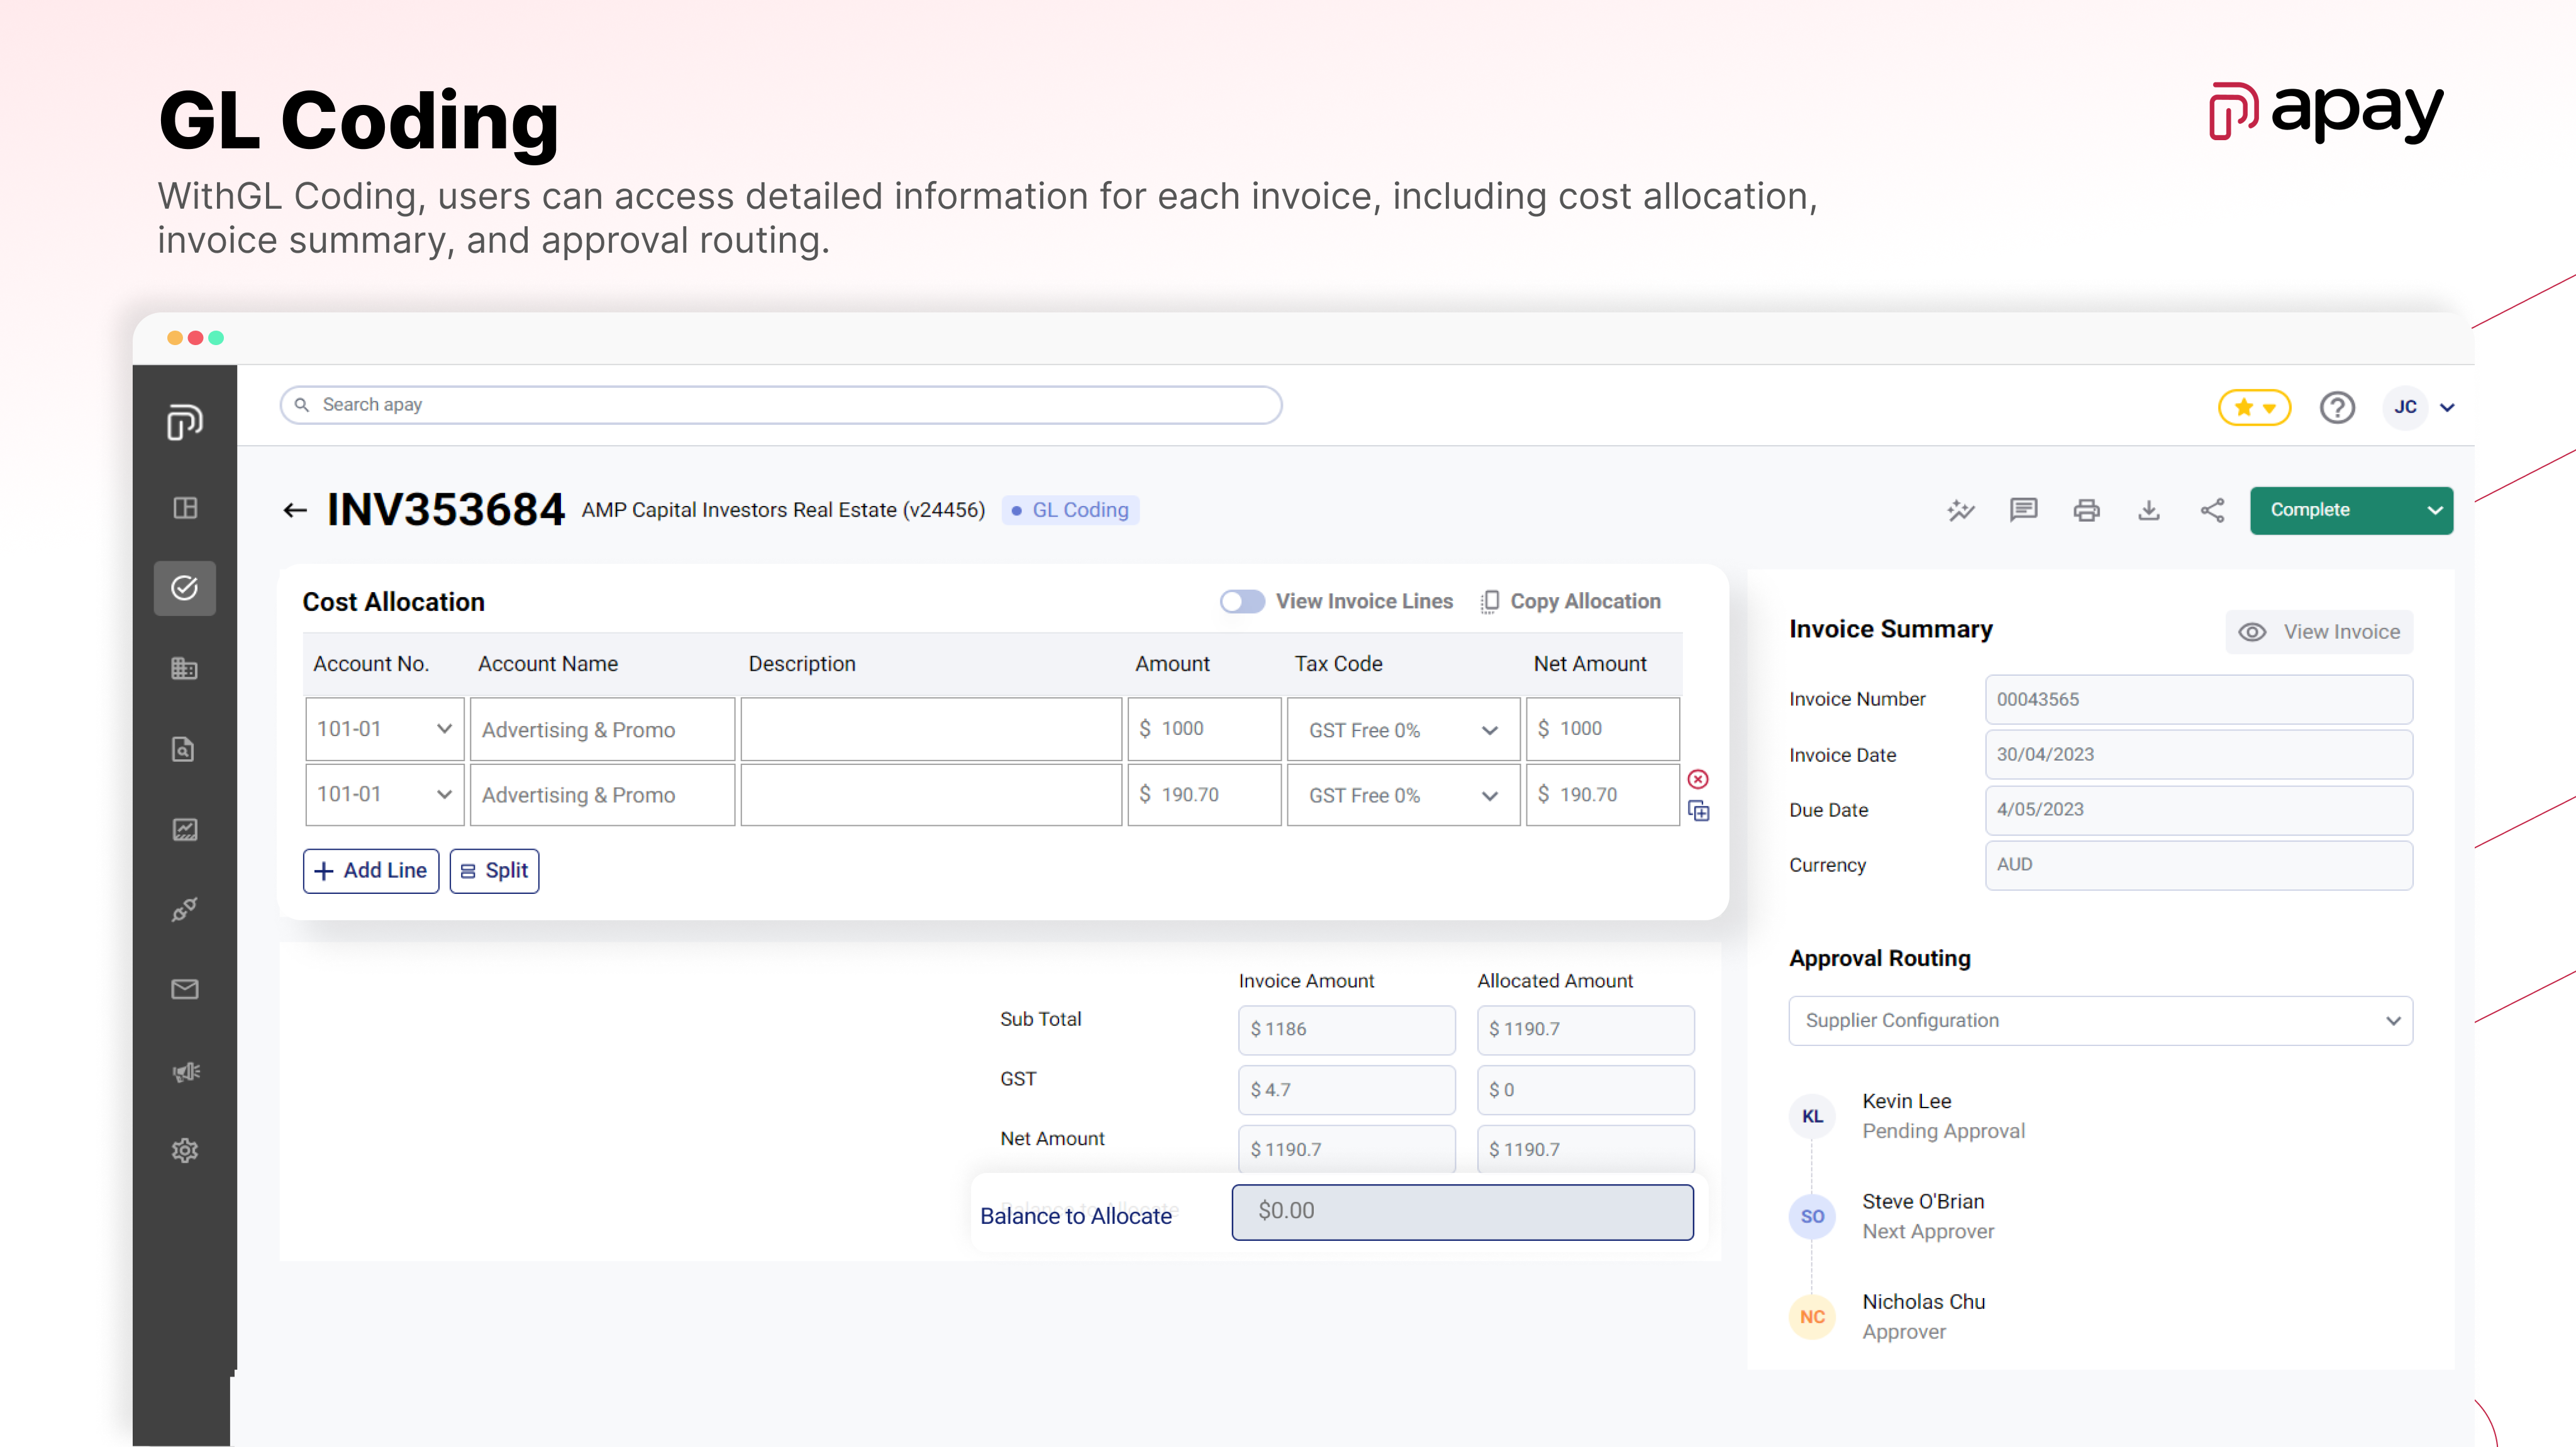
Task: Delete second allocation line with red X
Action: (x=1698, y=779)
